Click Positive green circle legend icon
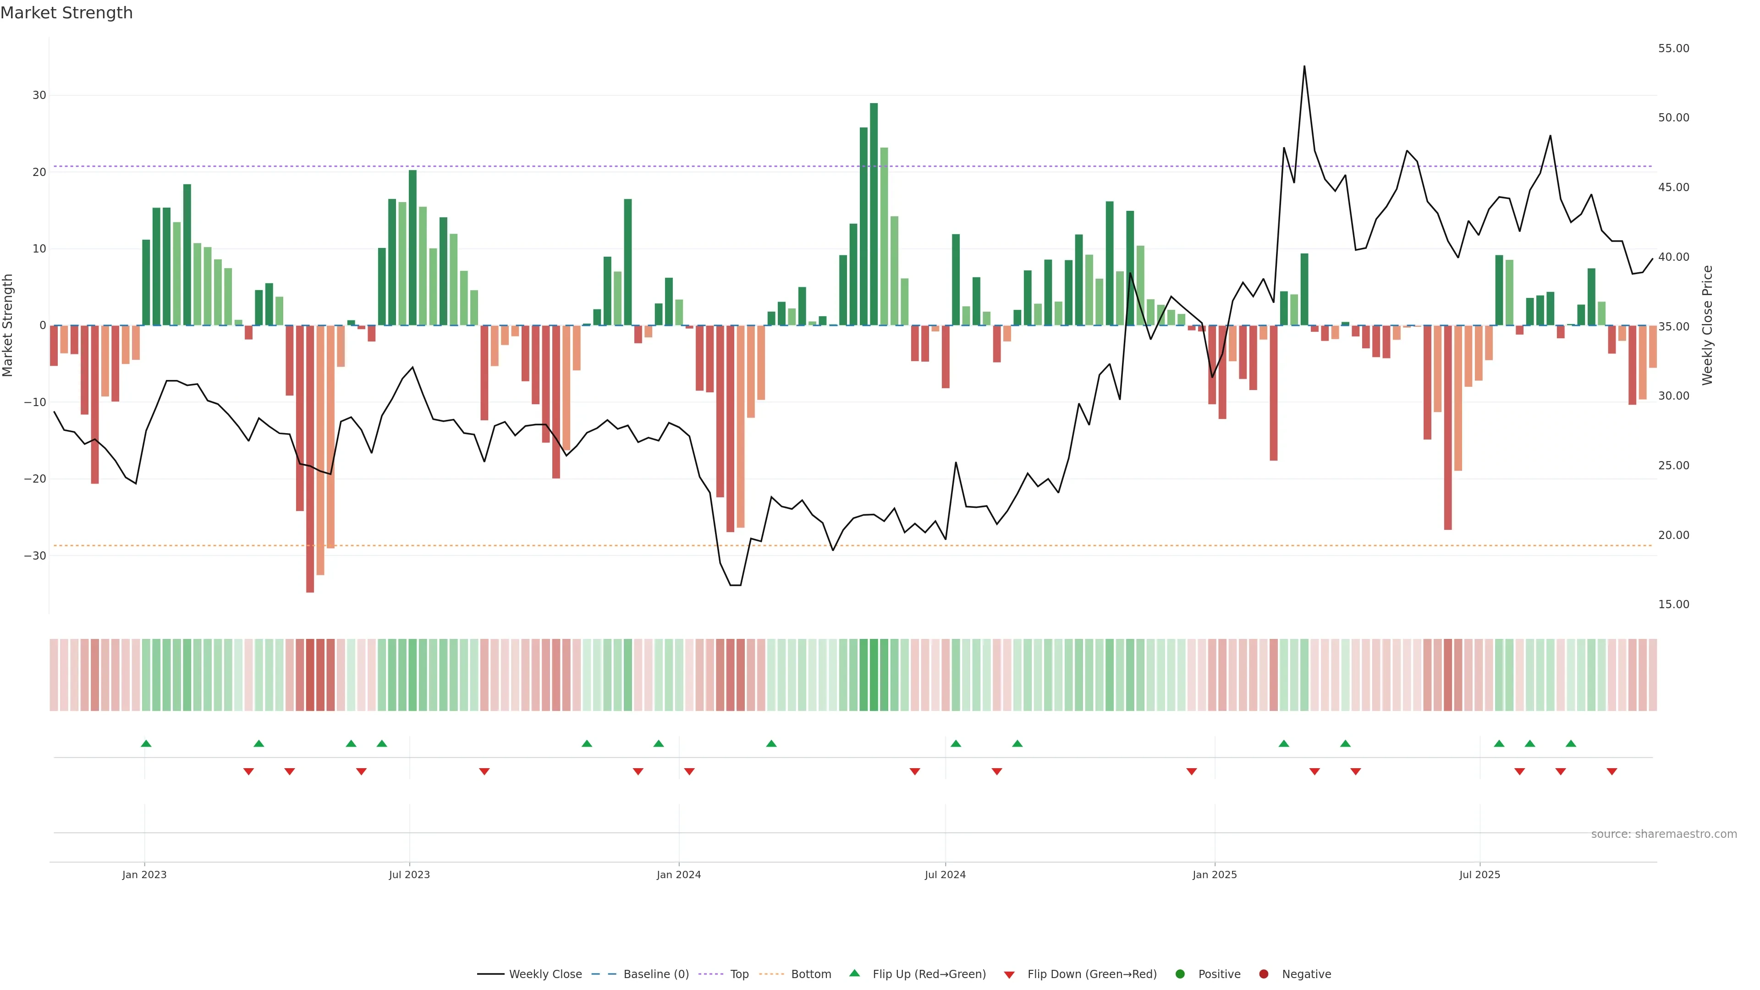 [x=1180, y=974]
